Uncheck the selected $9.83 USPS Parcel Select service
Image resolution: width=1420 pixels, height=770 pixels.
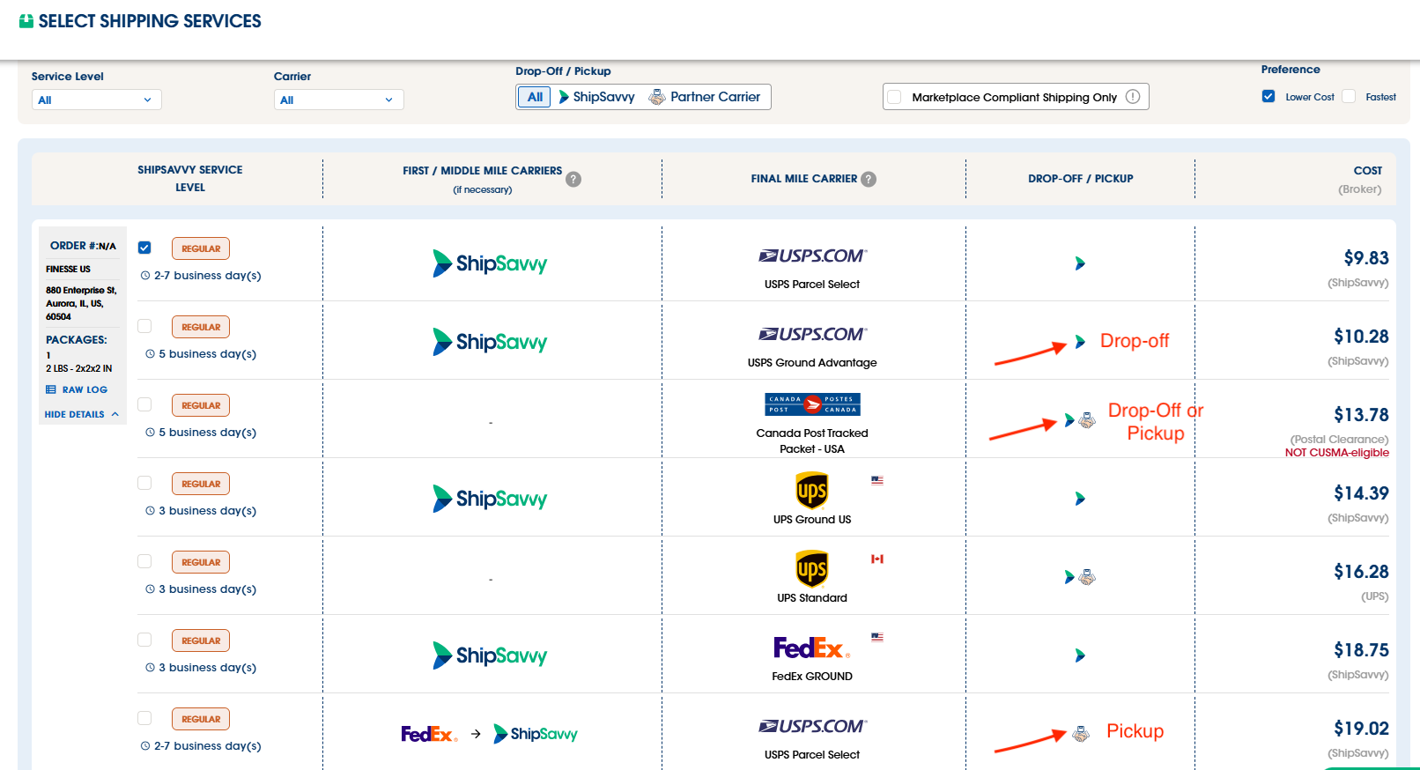[144, 248]
